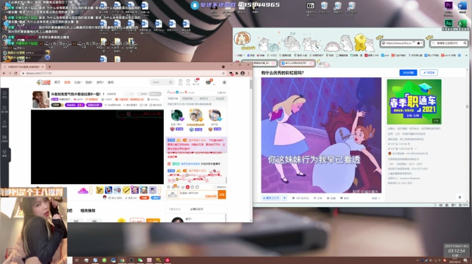472x264 pixels.
Task: Expand the 视频 dropdown in Douyu navigation
Action: tap(88, 82)
